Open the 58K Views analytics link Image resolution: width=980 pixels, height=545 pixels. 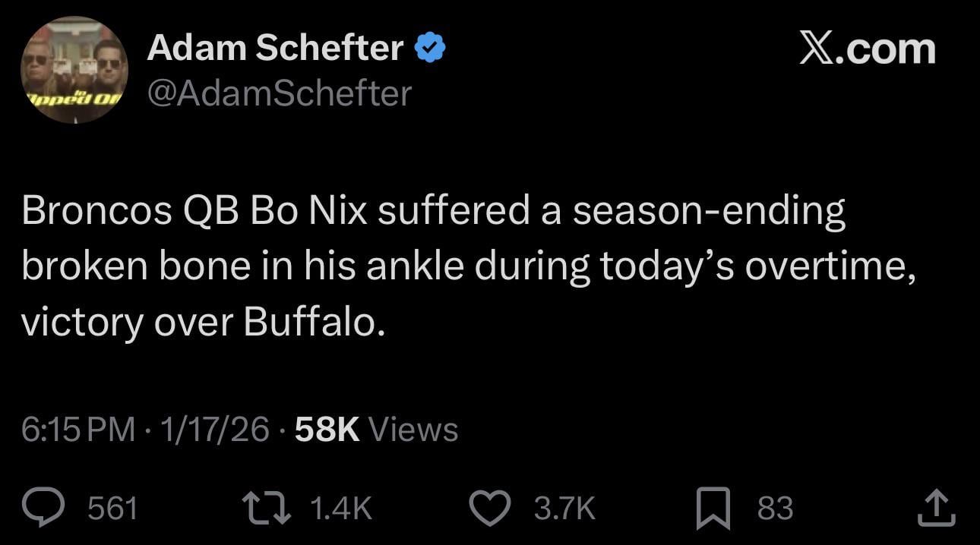[375, 429]
